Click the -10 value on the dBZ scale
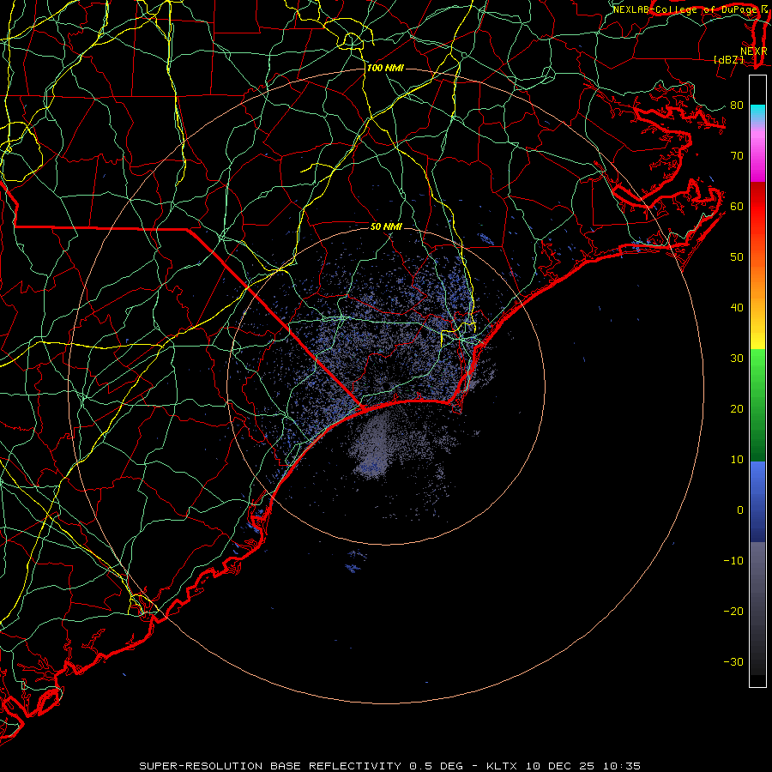Screen dimensions: 772x772 (x=733, y=561)
